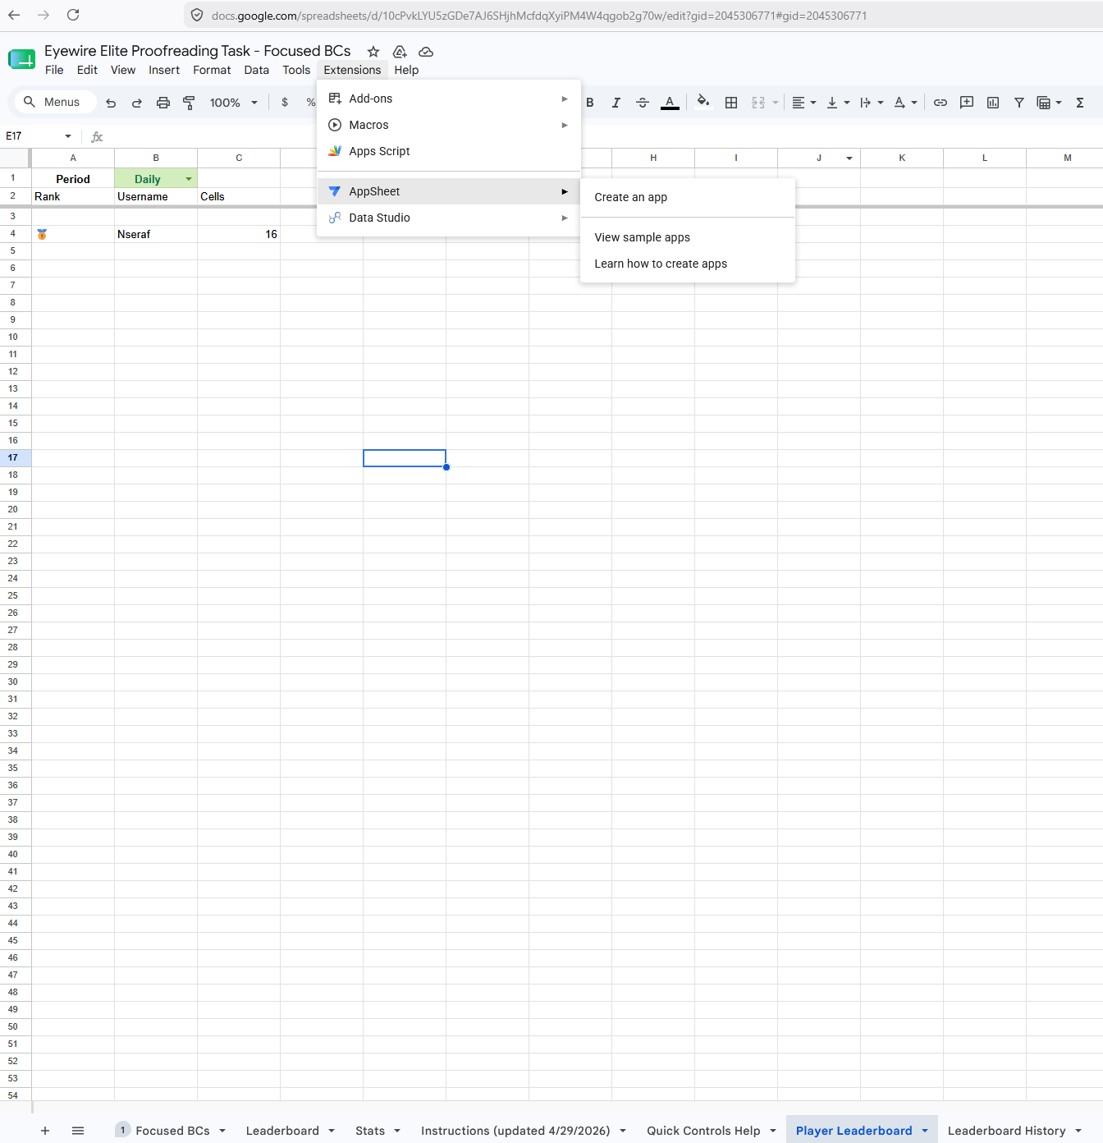Image resolution: width=1103 pixels, height=1143 pixels.
Task: Select the cell containing Nseraf
Action: tap(156, 234)
